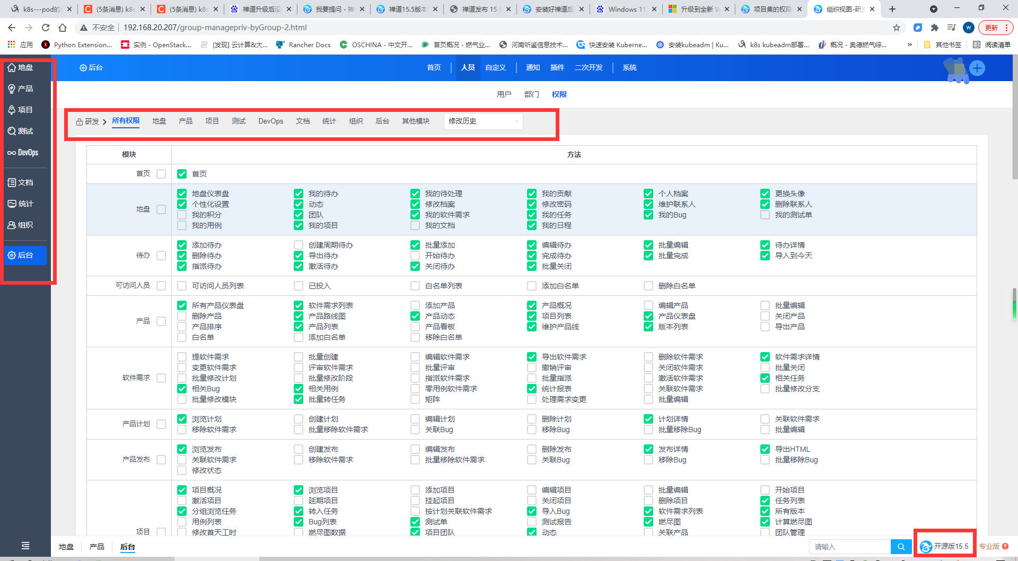
Task: Enable the 创建周期待办 checkbox
Action: (299, 245)
